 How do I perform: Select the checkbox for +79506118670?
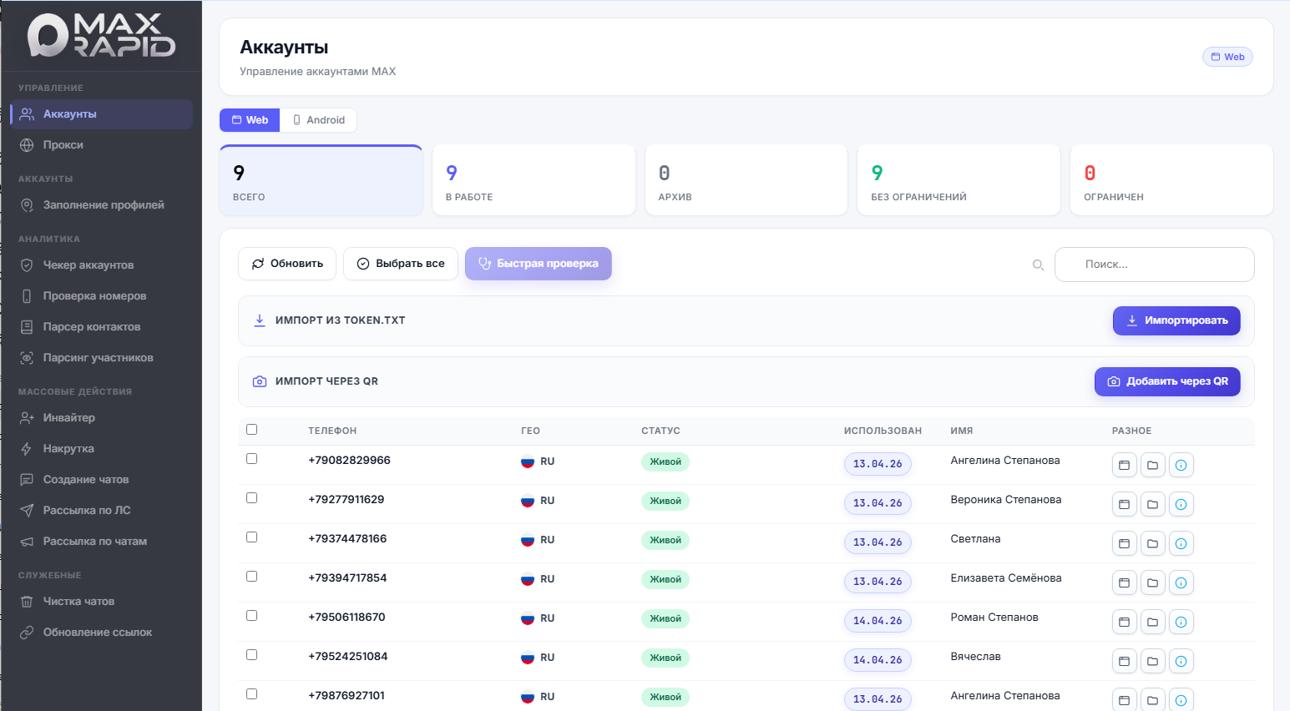coord(252,616)
